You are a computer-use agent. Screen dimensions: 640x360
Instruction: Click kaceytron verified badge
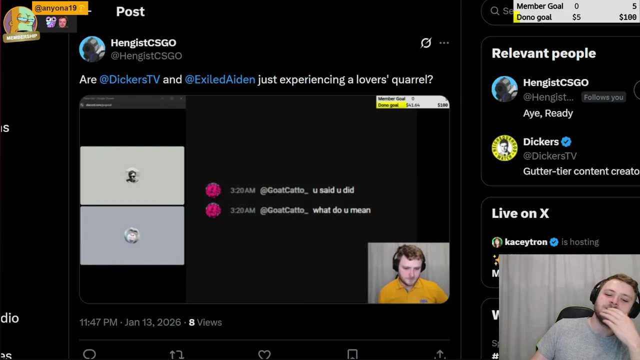pos(554,242)
